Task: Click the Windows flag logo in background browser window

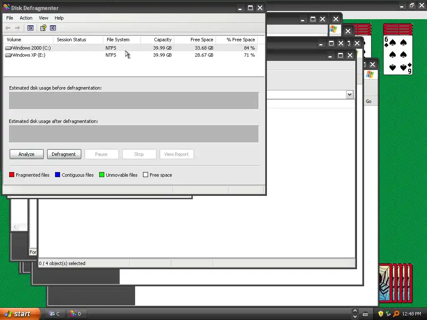Action: coord(334,29)
